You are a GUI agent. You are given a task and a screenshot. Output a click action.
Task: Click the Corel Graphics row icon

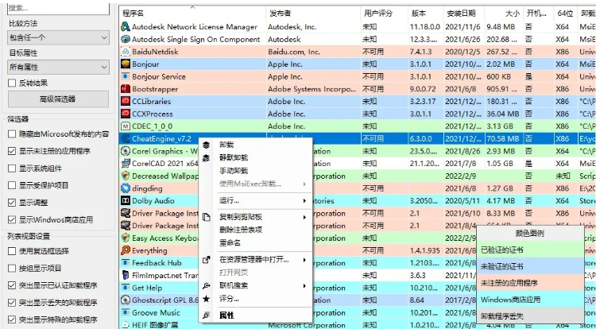[x=125, y=151]
